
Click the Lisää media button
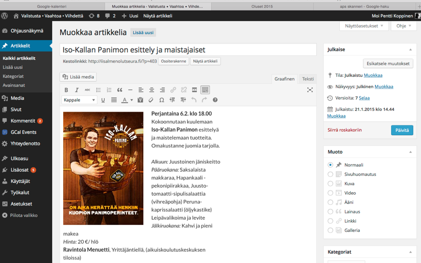(78, 77)
